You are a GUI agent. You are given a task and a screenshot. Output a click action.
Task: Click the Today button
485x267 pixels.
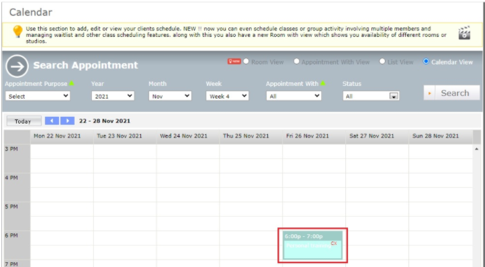tap(24, 121)
